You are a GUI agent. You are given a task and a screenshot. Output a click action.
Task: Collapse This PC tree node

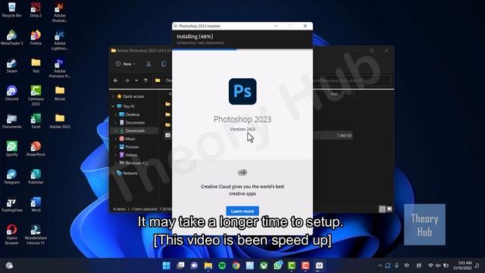[113, 106]
